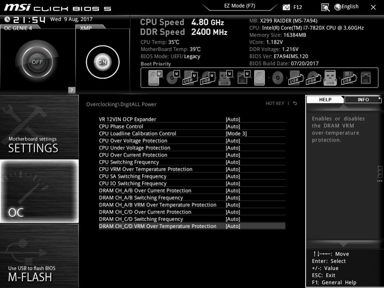Open HOT KEY list

click(275, 103)
